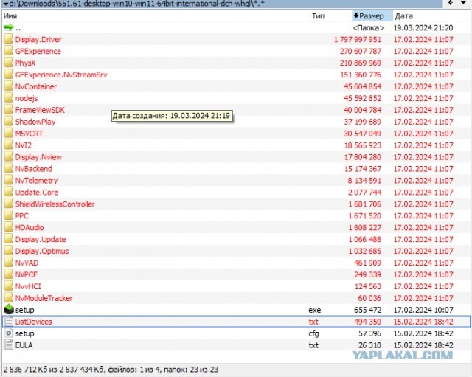This screenshot has width=472, height=377.
Task: Click the size value 57 396
Action: pos(369,333)
